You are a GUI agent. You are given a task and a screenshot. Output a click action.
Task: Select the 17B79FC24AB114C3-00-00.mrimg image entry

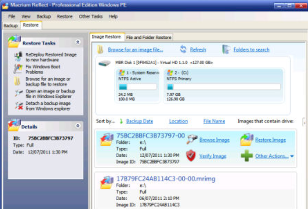click(x=195, y=191)
